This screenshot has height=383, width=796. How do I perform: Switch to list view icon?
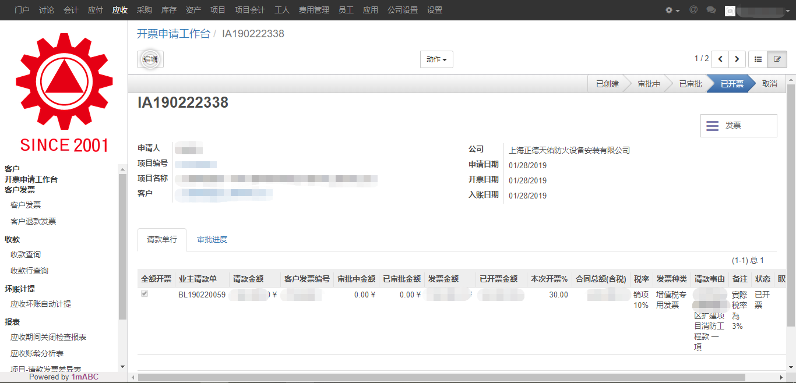pyautogui.click(x=758, y=59)
